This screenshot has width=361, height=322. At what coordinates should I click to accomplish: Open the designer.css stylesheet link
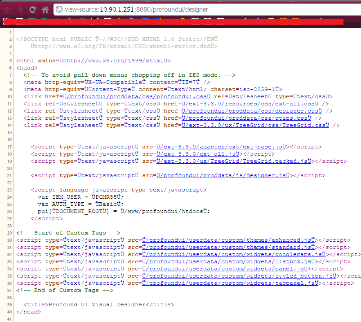coord(252,111)
